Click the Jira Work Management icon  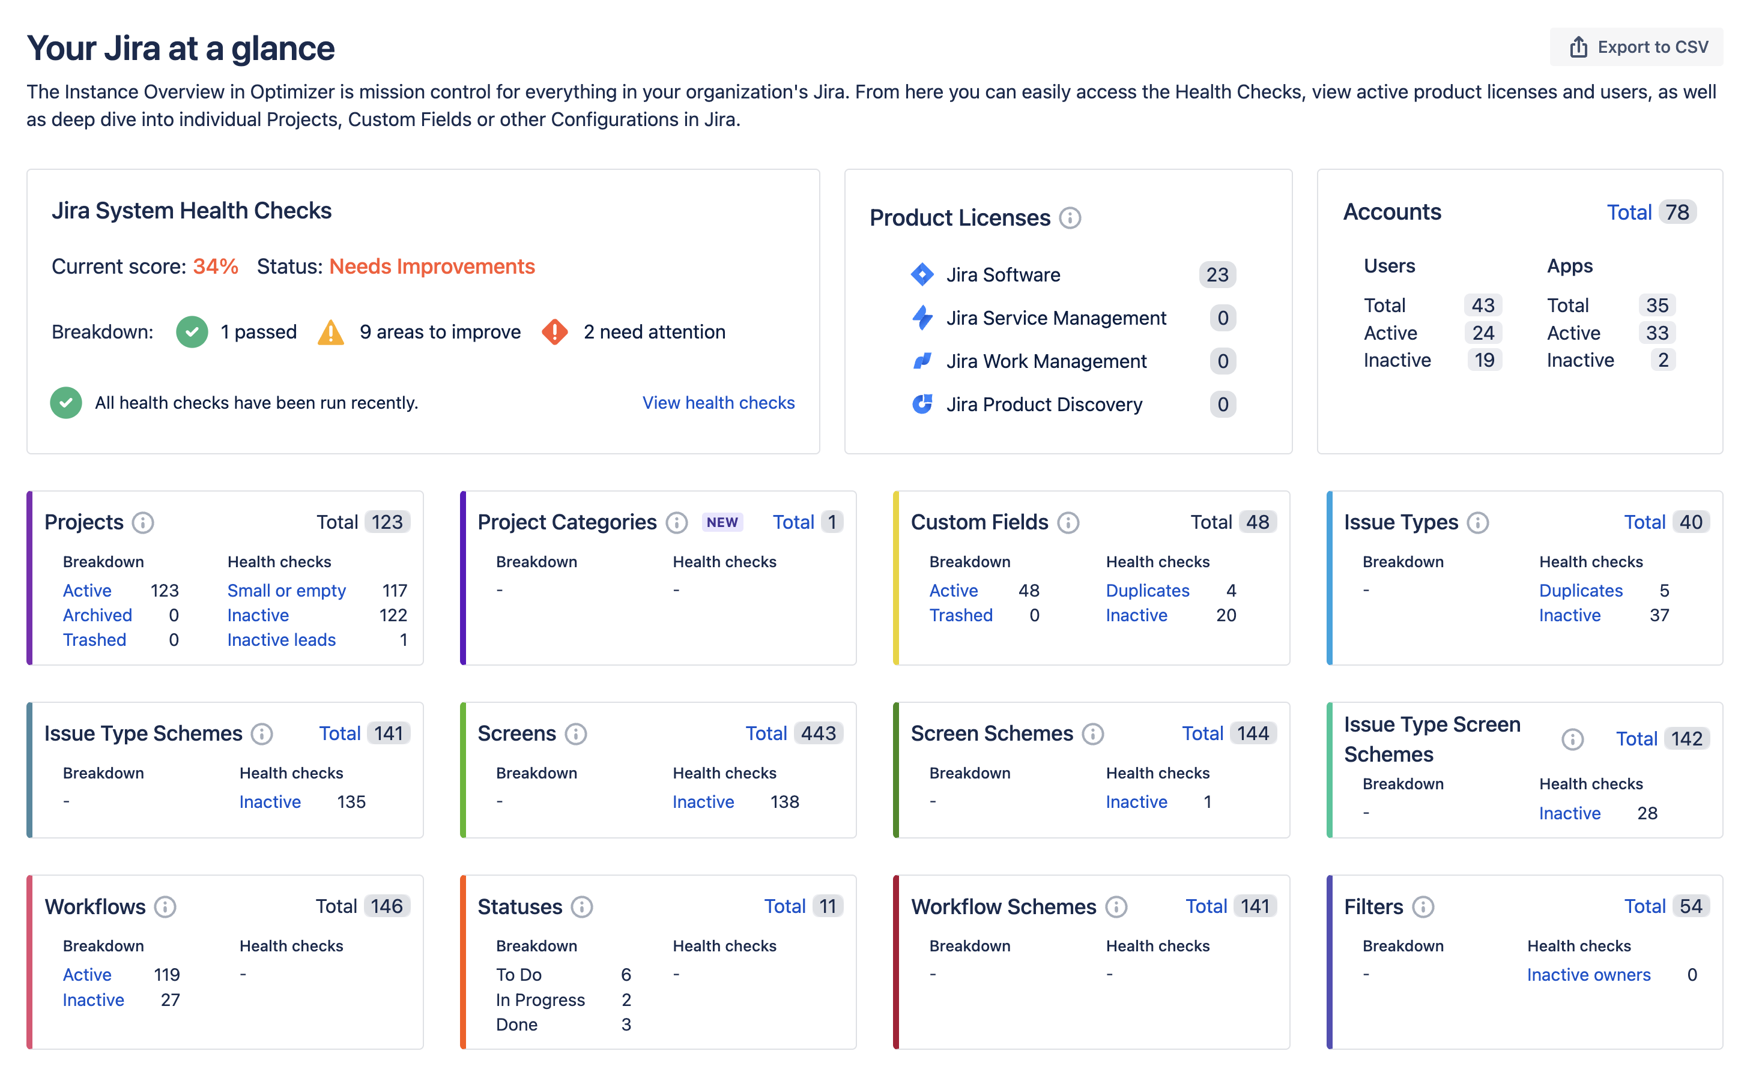tap(922, 361)
